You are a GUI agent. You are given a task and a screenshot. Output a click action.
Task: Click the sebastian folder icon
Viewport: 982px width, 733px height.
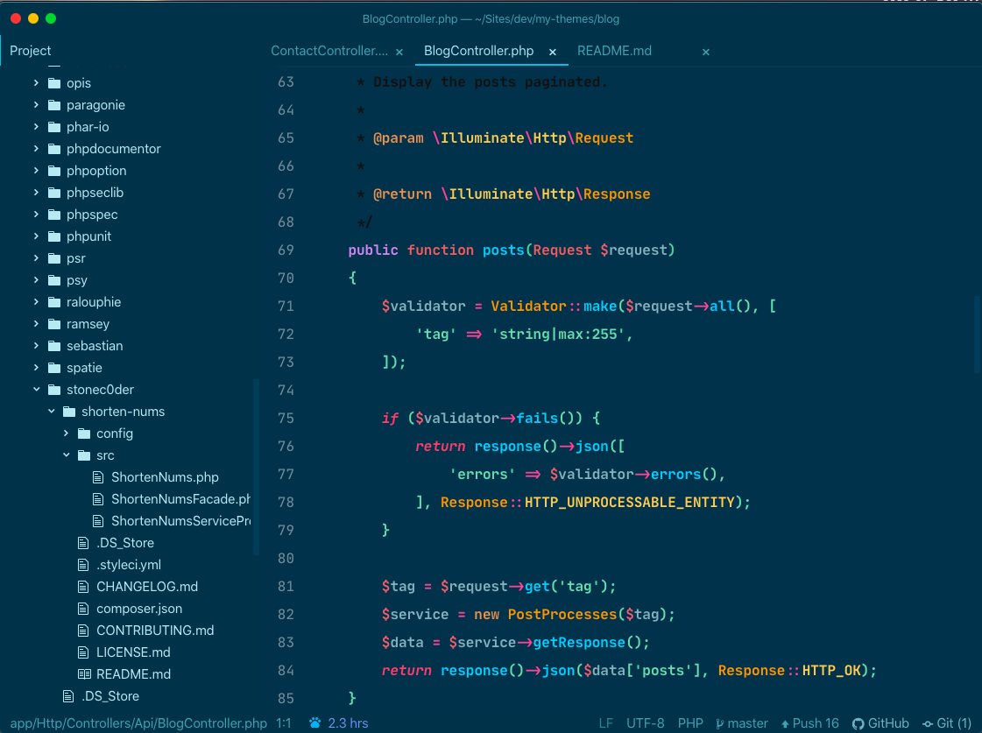tap(54, 346)
